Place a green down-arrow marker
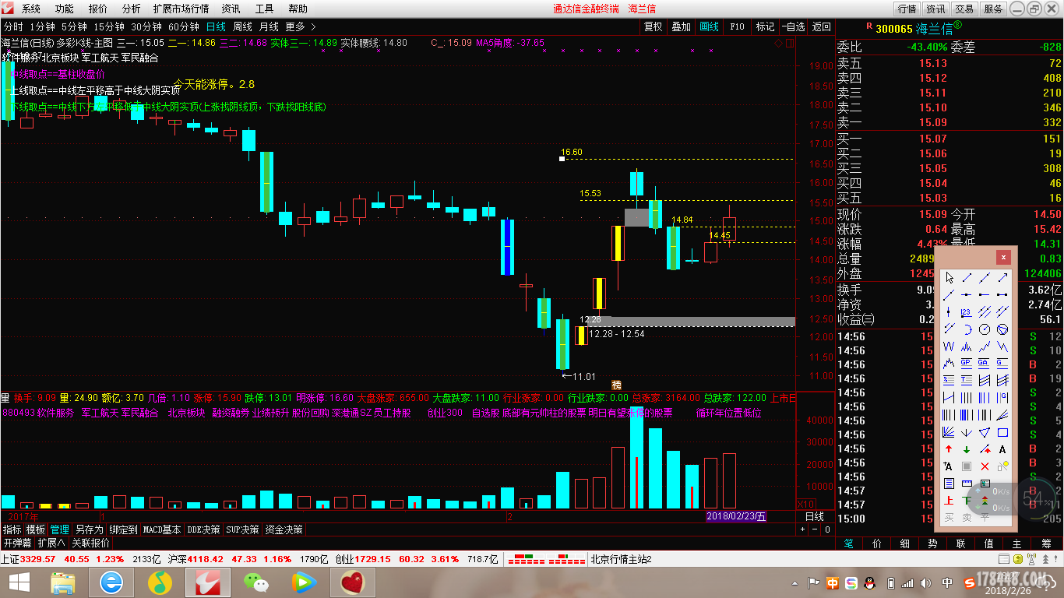The image size is (1064, 598). tap(967, 450)
